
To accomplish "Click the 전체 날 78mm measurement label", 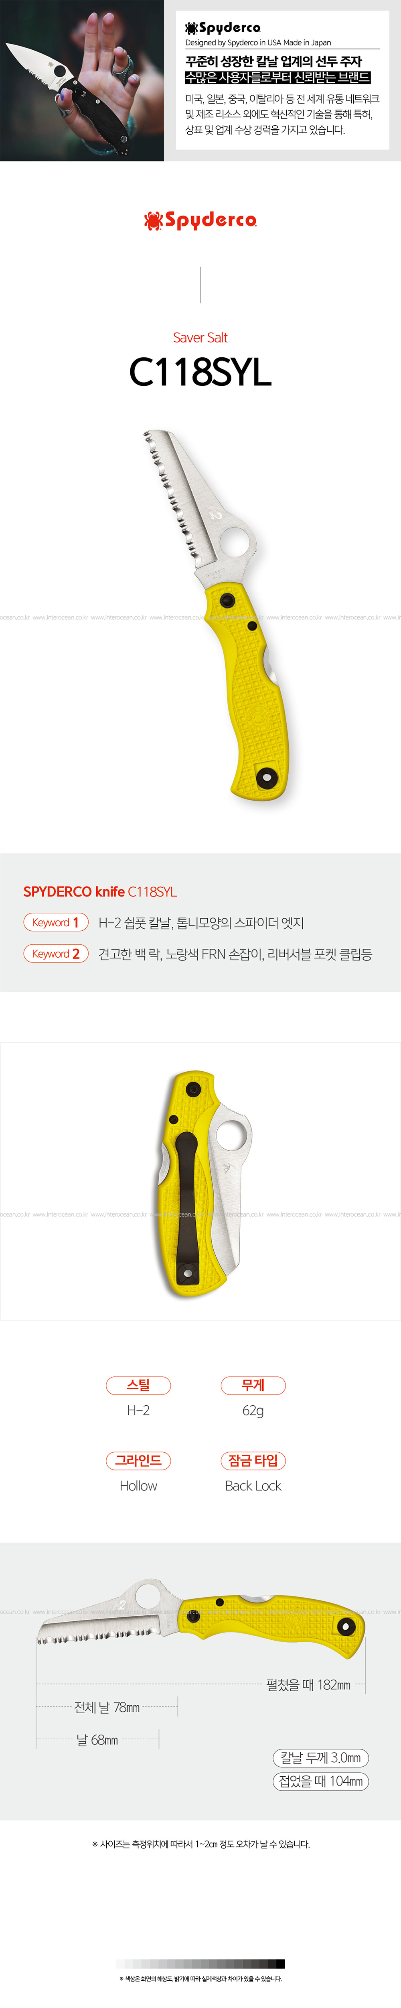I will [107, 1707].
